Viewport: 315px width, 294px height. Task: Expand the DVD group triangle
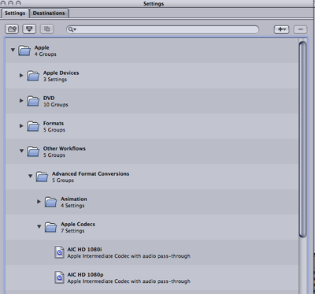(x=21, y=100)
